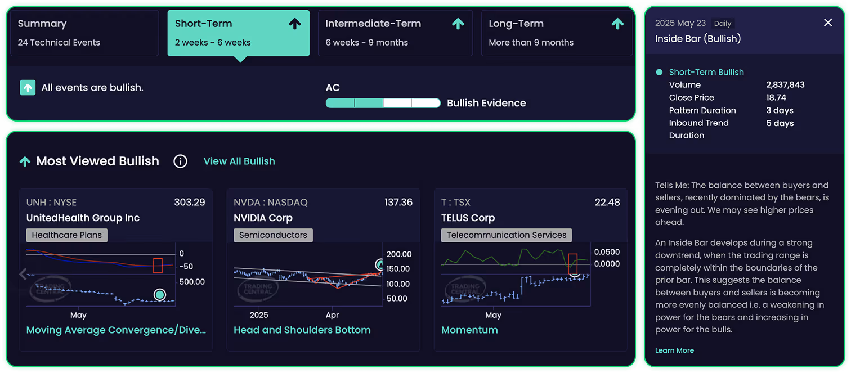Open the Most Viewed Bullish info icon
851x373 pixels.
(x=180, y=161)
